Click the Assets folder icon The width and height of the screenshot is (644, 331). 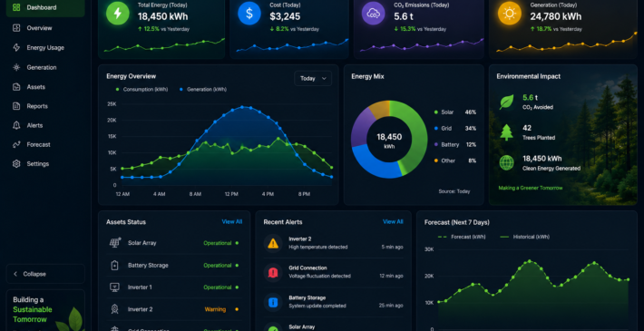pos(16,87)
